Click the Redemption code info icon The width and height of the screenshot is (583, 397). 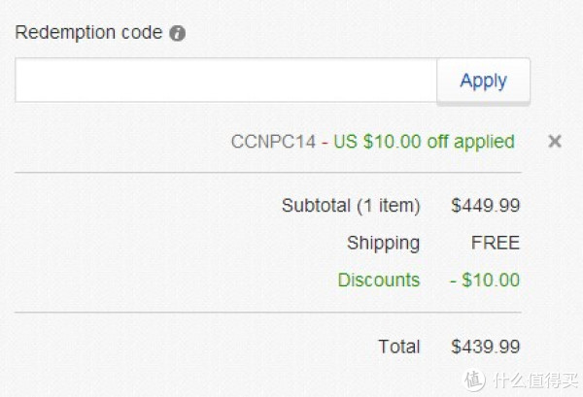click(x=178, y=33)
